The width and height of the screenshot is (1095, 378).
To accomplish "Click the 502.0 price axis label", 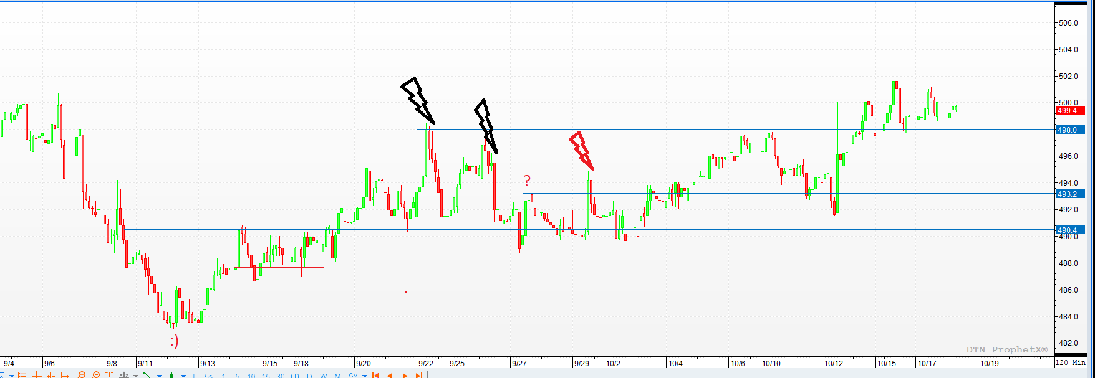I will [x=1067, y=77].
